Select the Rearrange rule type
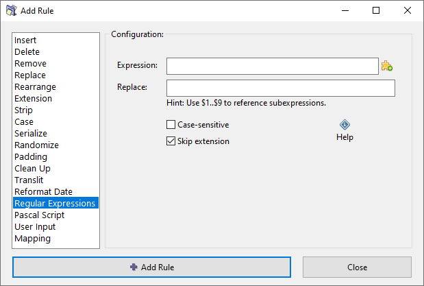The height and width of the screenshot is (286, 424). 35,87
